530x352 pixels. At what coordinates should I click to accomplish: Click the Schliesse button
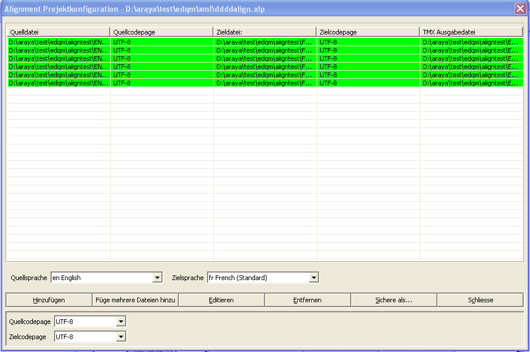point(480,300)
